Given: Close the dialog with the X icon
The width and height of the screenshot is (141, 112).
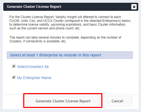Looking at the screenshot, I should pos(134,7).
